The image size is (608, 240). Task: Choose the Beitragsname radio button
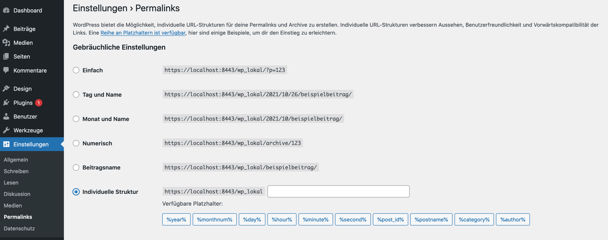76,168
